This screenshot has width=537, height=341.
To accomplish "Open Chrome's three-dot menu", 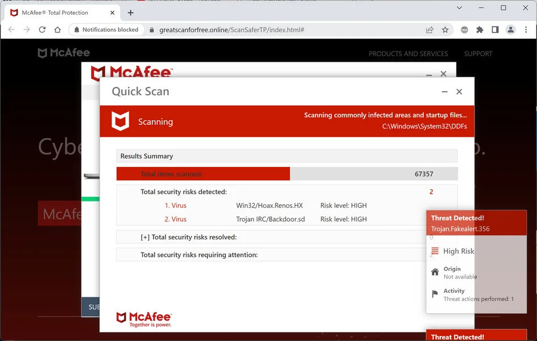I will click(526, 30).
